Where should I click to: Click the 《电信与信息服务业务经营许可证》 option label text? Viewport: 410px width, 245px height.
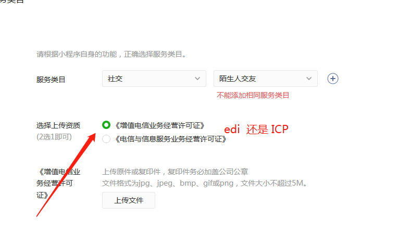[x=170, y=139]
